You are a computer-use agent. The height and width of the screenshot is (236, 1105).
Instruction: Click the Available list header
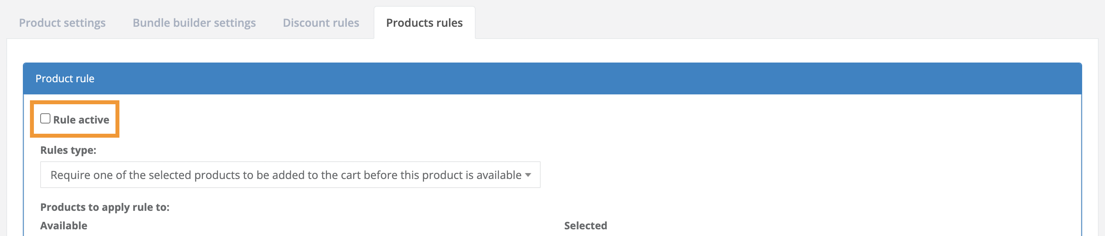(x=63, y=225)
